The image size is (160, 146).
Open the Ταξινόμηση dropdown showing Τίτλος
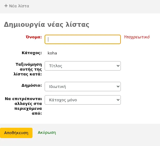pyautogui.click(x=83, y=66)
